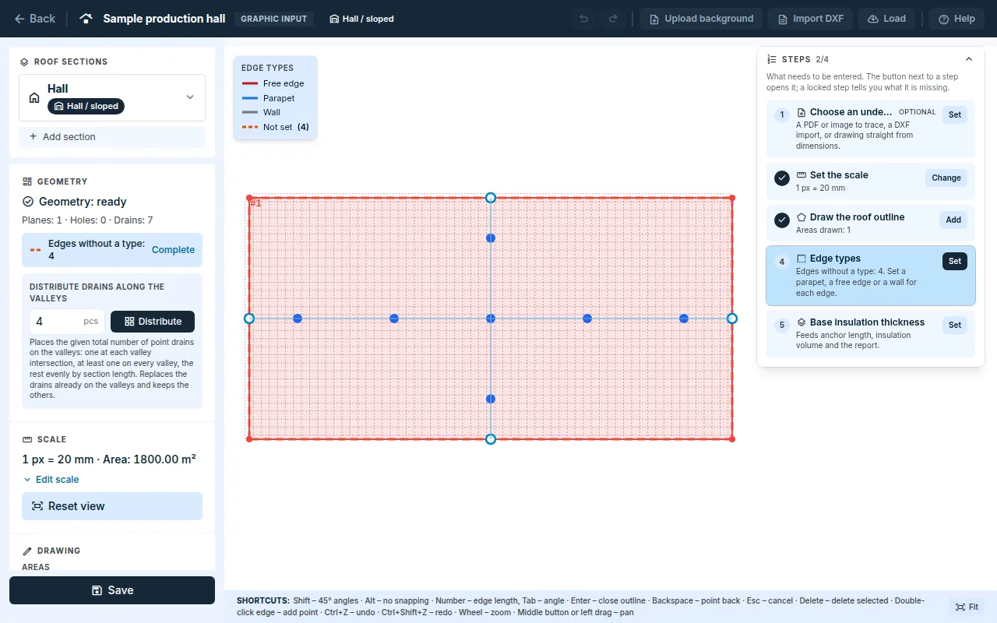
Task: Click the redo arrow icon
Action: point(613,19)
